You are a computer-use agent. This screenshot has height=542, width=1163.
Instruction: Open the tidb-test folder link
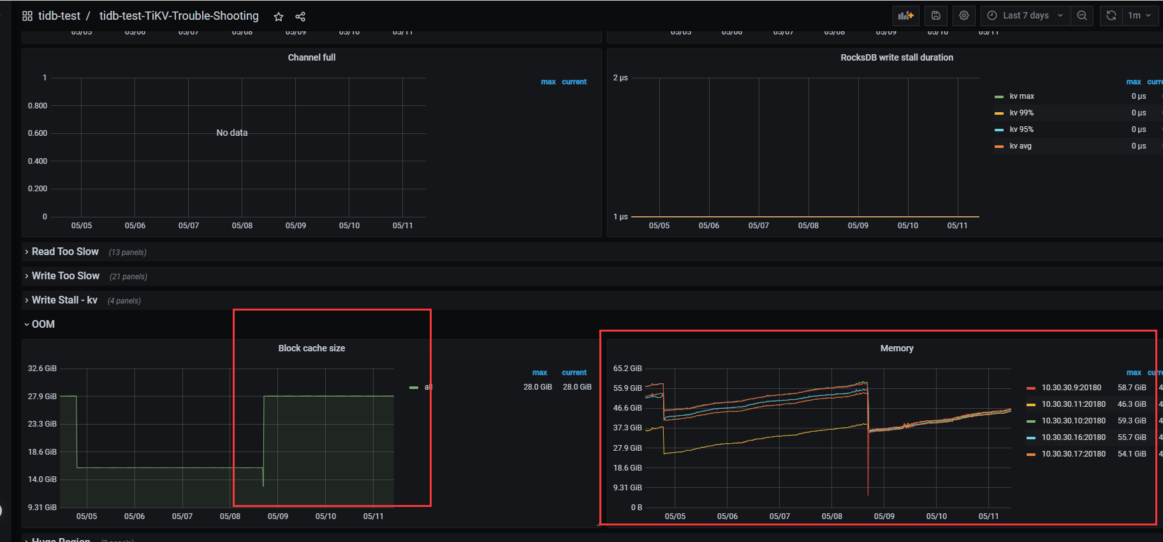59,16
